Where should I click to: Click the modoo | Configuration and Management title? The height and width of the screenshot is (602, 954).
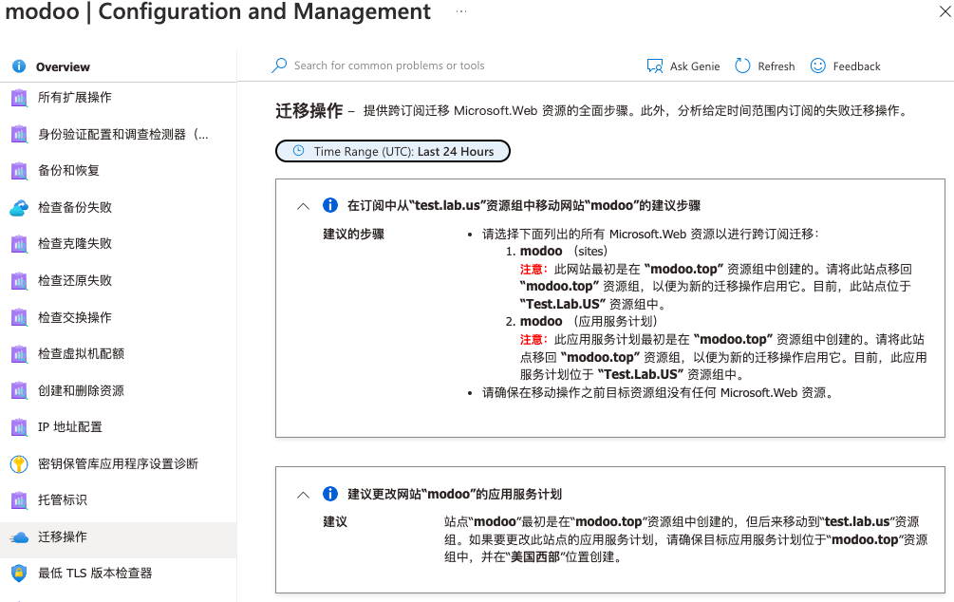tap(217, 11)
